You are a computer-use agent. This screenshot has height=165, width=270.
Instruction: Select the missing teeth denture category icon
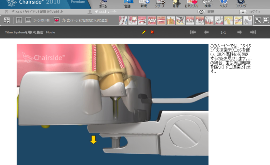pos(142,20)
